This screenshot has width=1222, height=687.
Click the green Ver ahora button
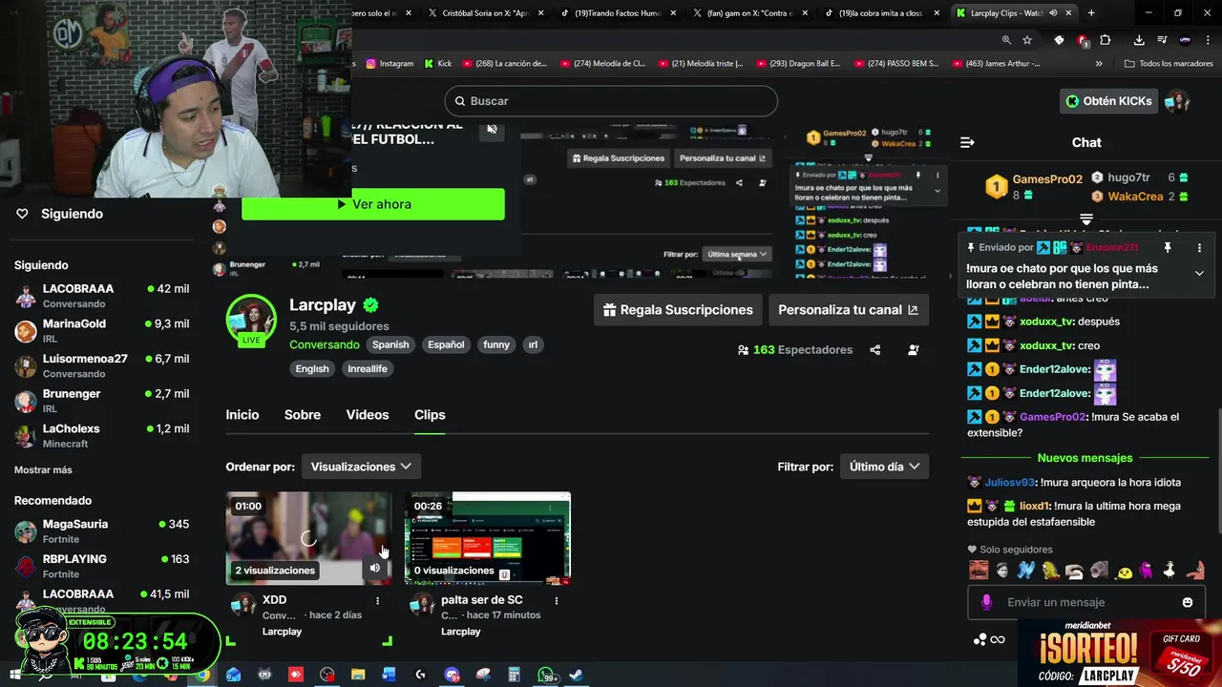(373, 204)
